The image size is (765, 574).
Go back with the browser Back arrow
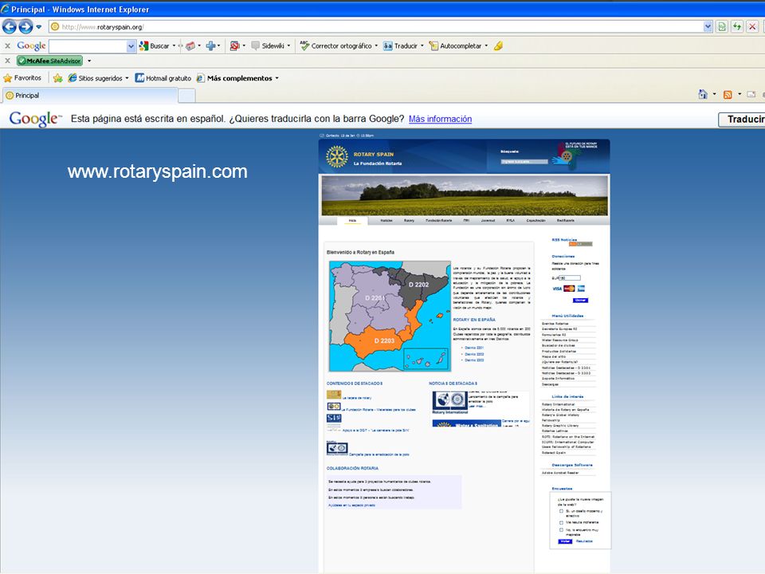(x=9, y=27)
